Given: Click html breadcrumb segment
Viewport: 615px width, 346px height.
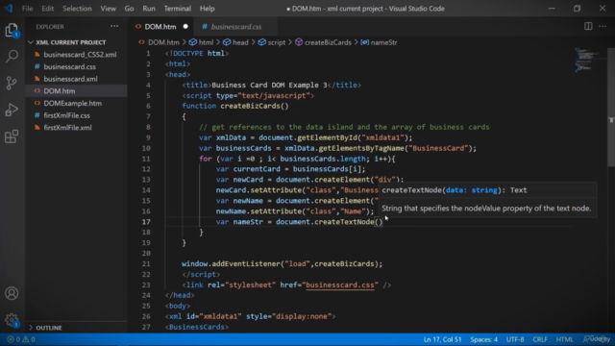Looking at the screenshot, I should click(x=206, y=42).
